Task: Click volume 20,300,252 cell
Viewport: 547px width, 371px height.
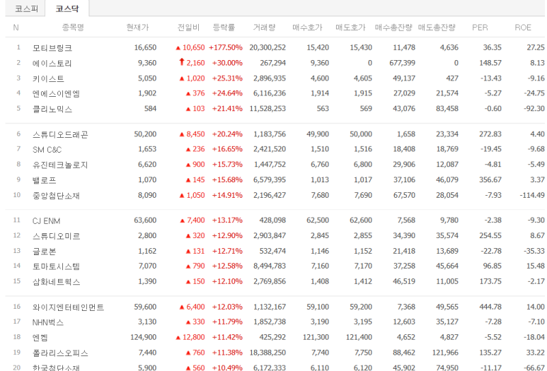Action: pyautogui.click(x=267, y=47)
